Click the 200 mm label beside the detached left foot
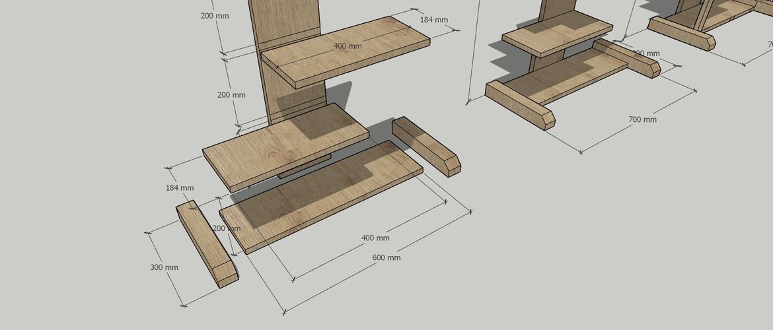This screenshot has height=330, width=773. click(227, 228)
